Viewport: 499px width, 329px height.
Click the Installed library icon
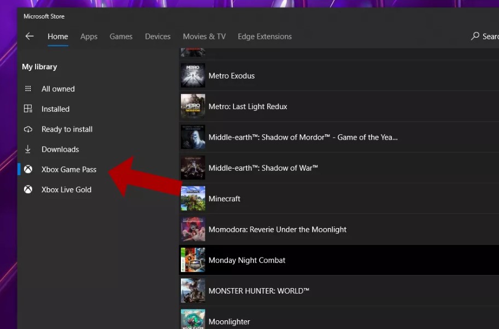(x=28, y=109)
